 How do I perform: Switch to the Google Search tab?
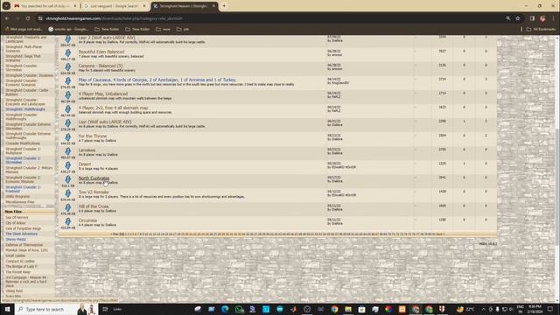[x=115, y=6]
